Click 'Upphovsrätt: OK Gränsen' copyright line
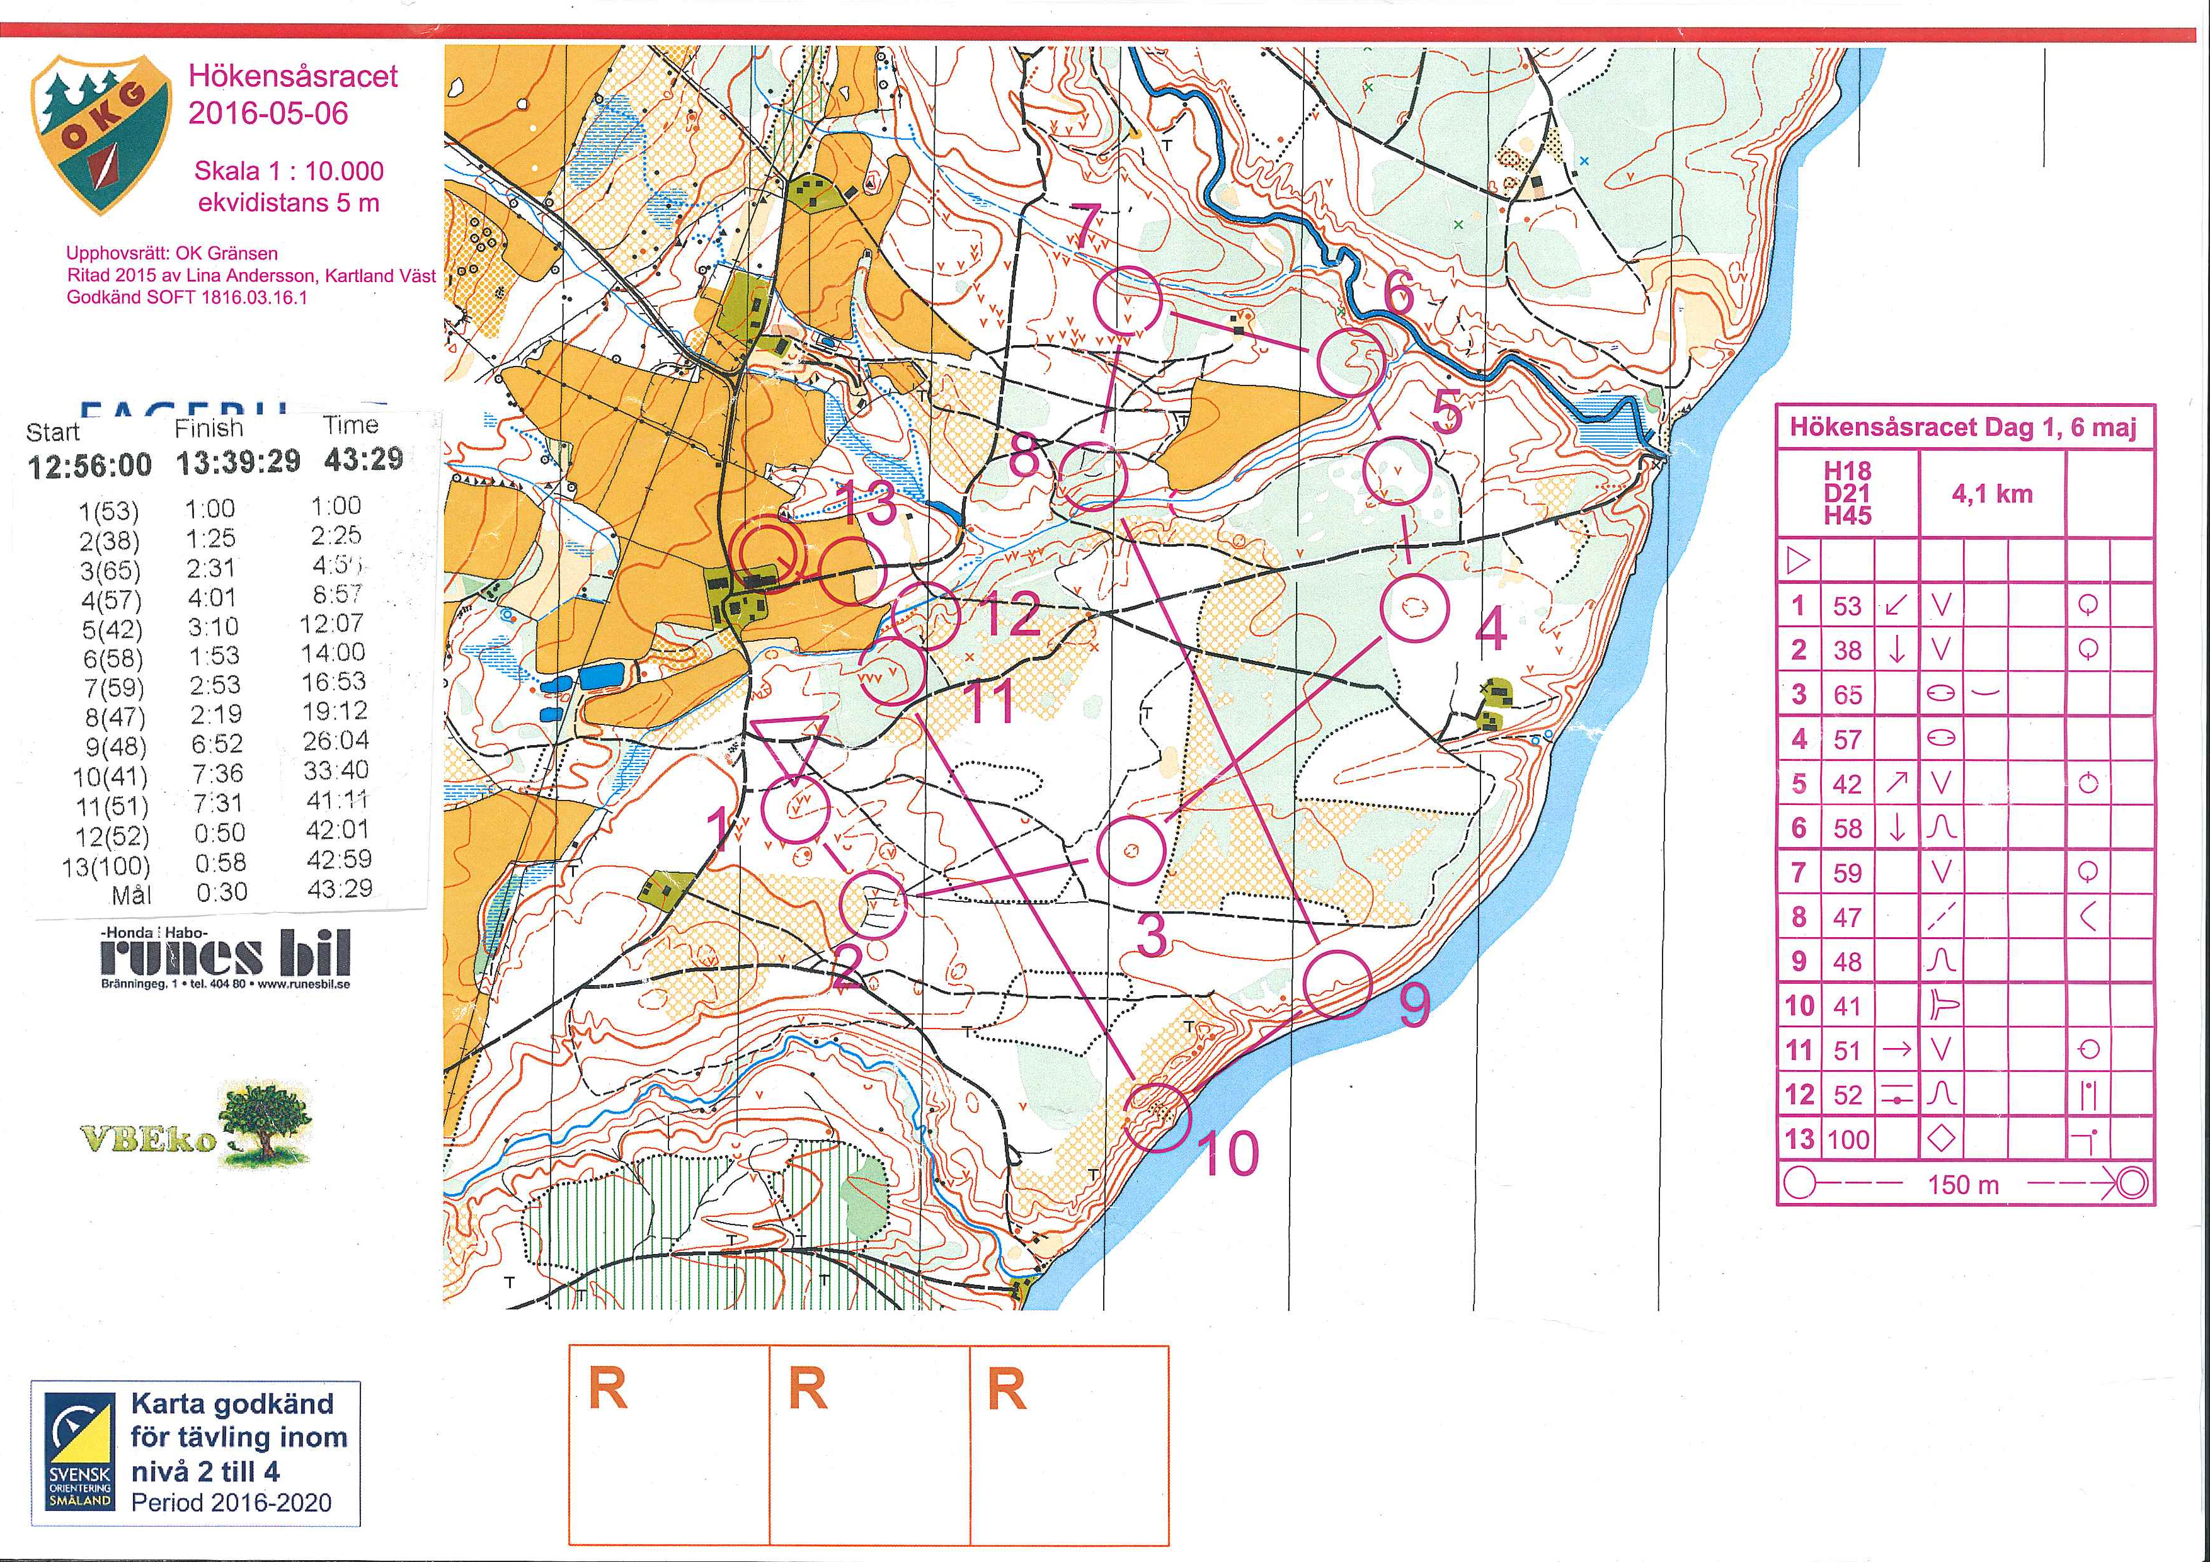This screenshot has height=1562, width=2210. [x=172, y=254]
